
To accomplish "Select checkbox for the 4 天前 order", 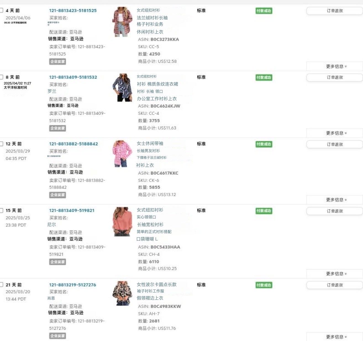I will 1,10.
